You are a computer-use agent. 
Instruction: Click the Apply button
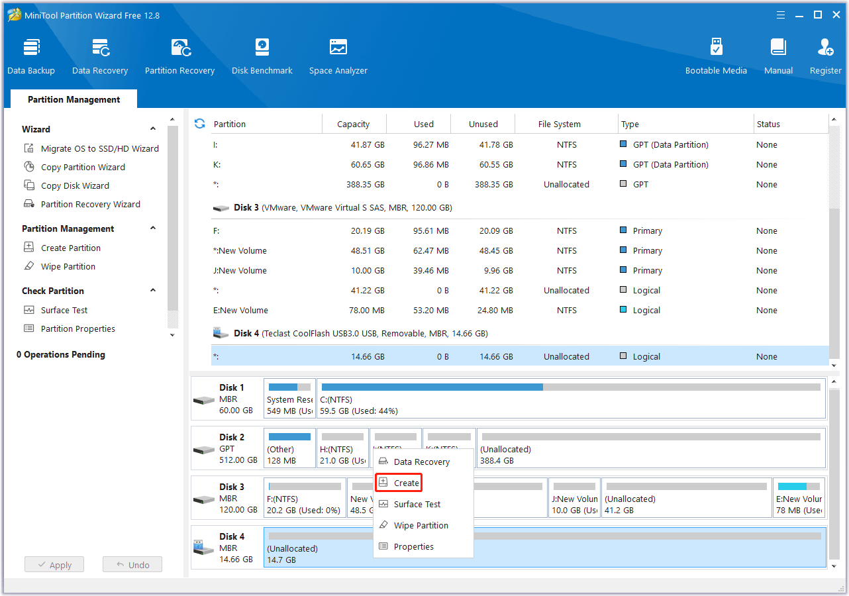pos(54,565)
